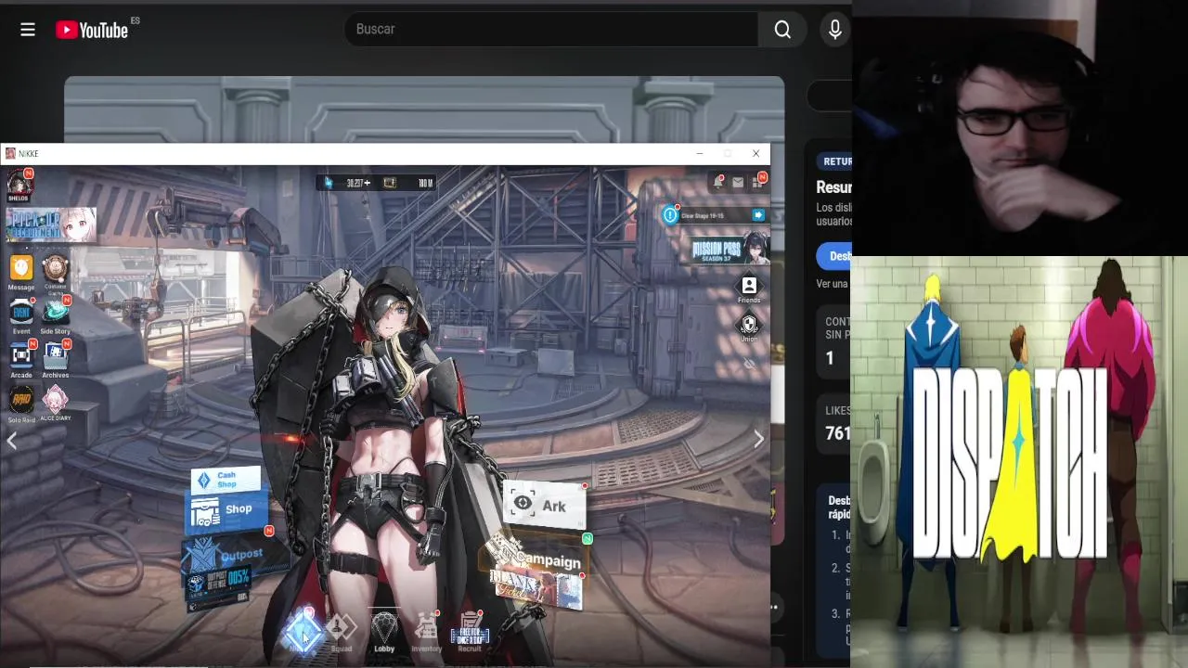Open the Message icon in NIKKE
This screenshot has height=668, width=1188.
[21, 273]
